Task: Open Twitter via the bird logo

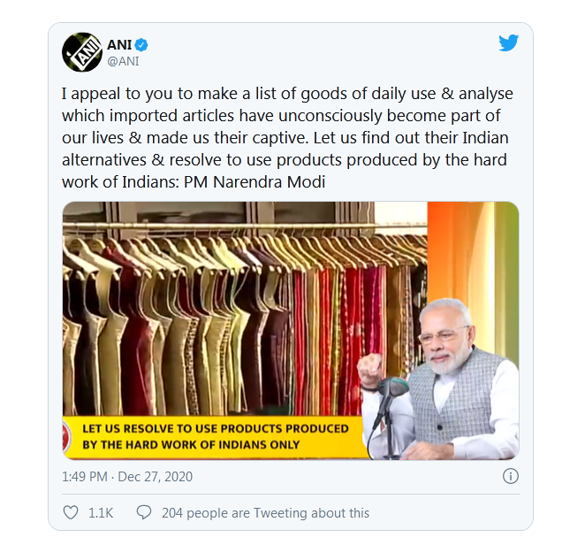Action: tap(508, 43)
